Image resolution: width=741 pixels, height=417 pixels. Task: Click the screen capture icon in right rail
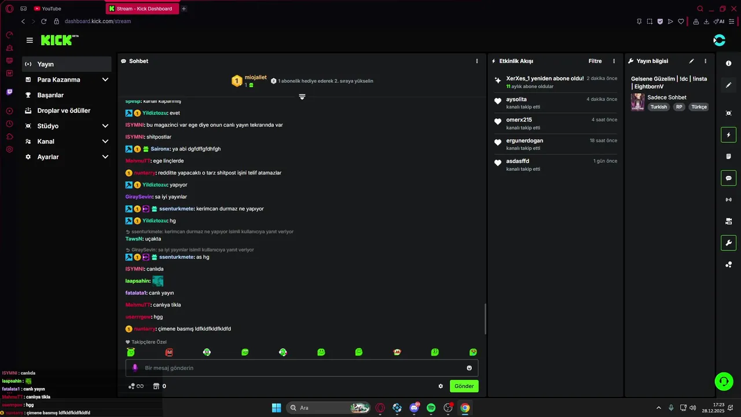click(x=728, y=113)
